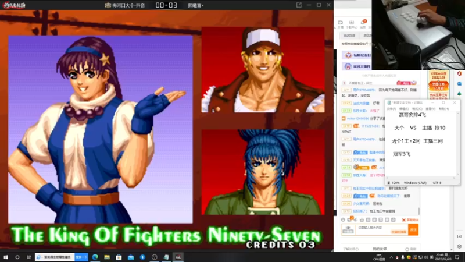Viewport: 465px width, 262px height.
Task: Open the Office icon in right sidebar
Action: [459, 74]
